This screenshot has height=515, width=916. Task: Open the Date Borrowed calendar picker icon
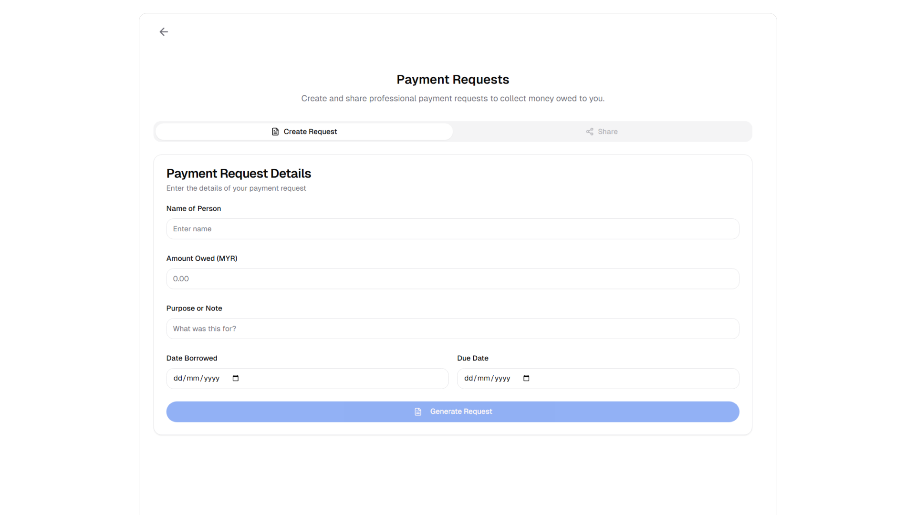[235, 378]
